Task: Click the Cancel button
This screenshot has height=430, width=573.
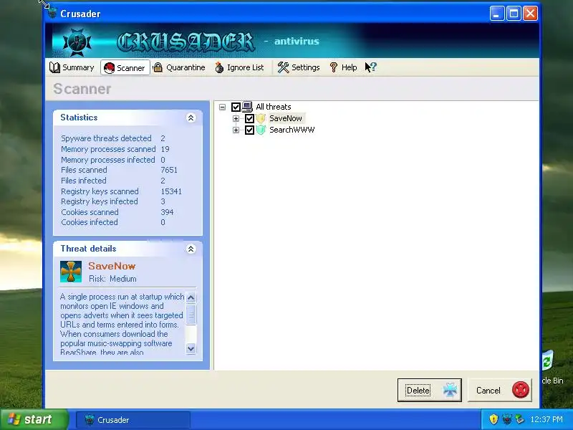Action: click(x=499, y=391)
